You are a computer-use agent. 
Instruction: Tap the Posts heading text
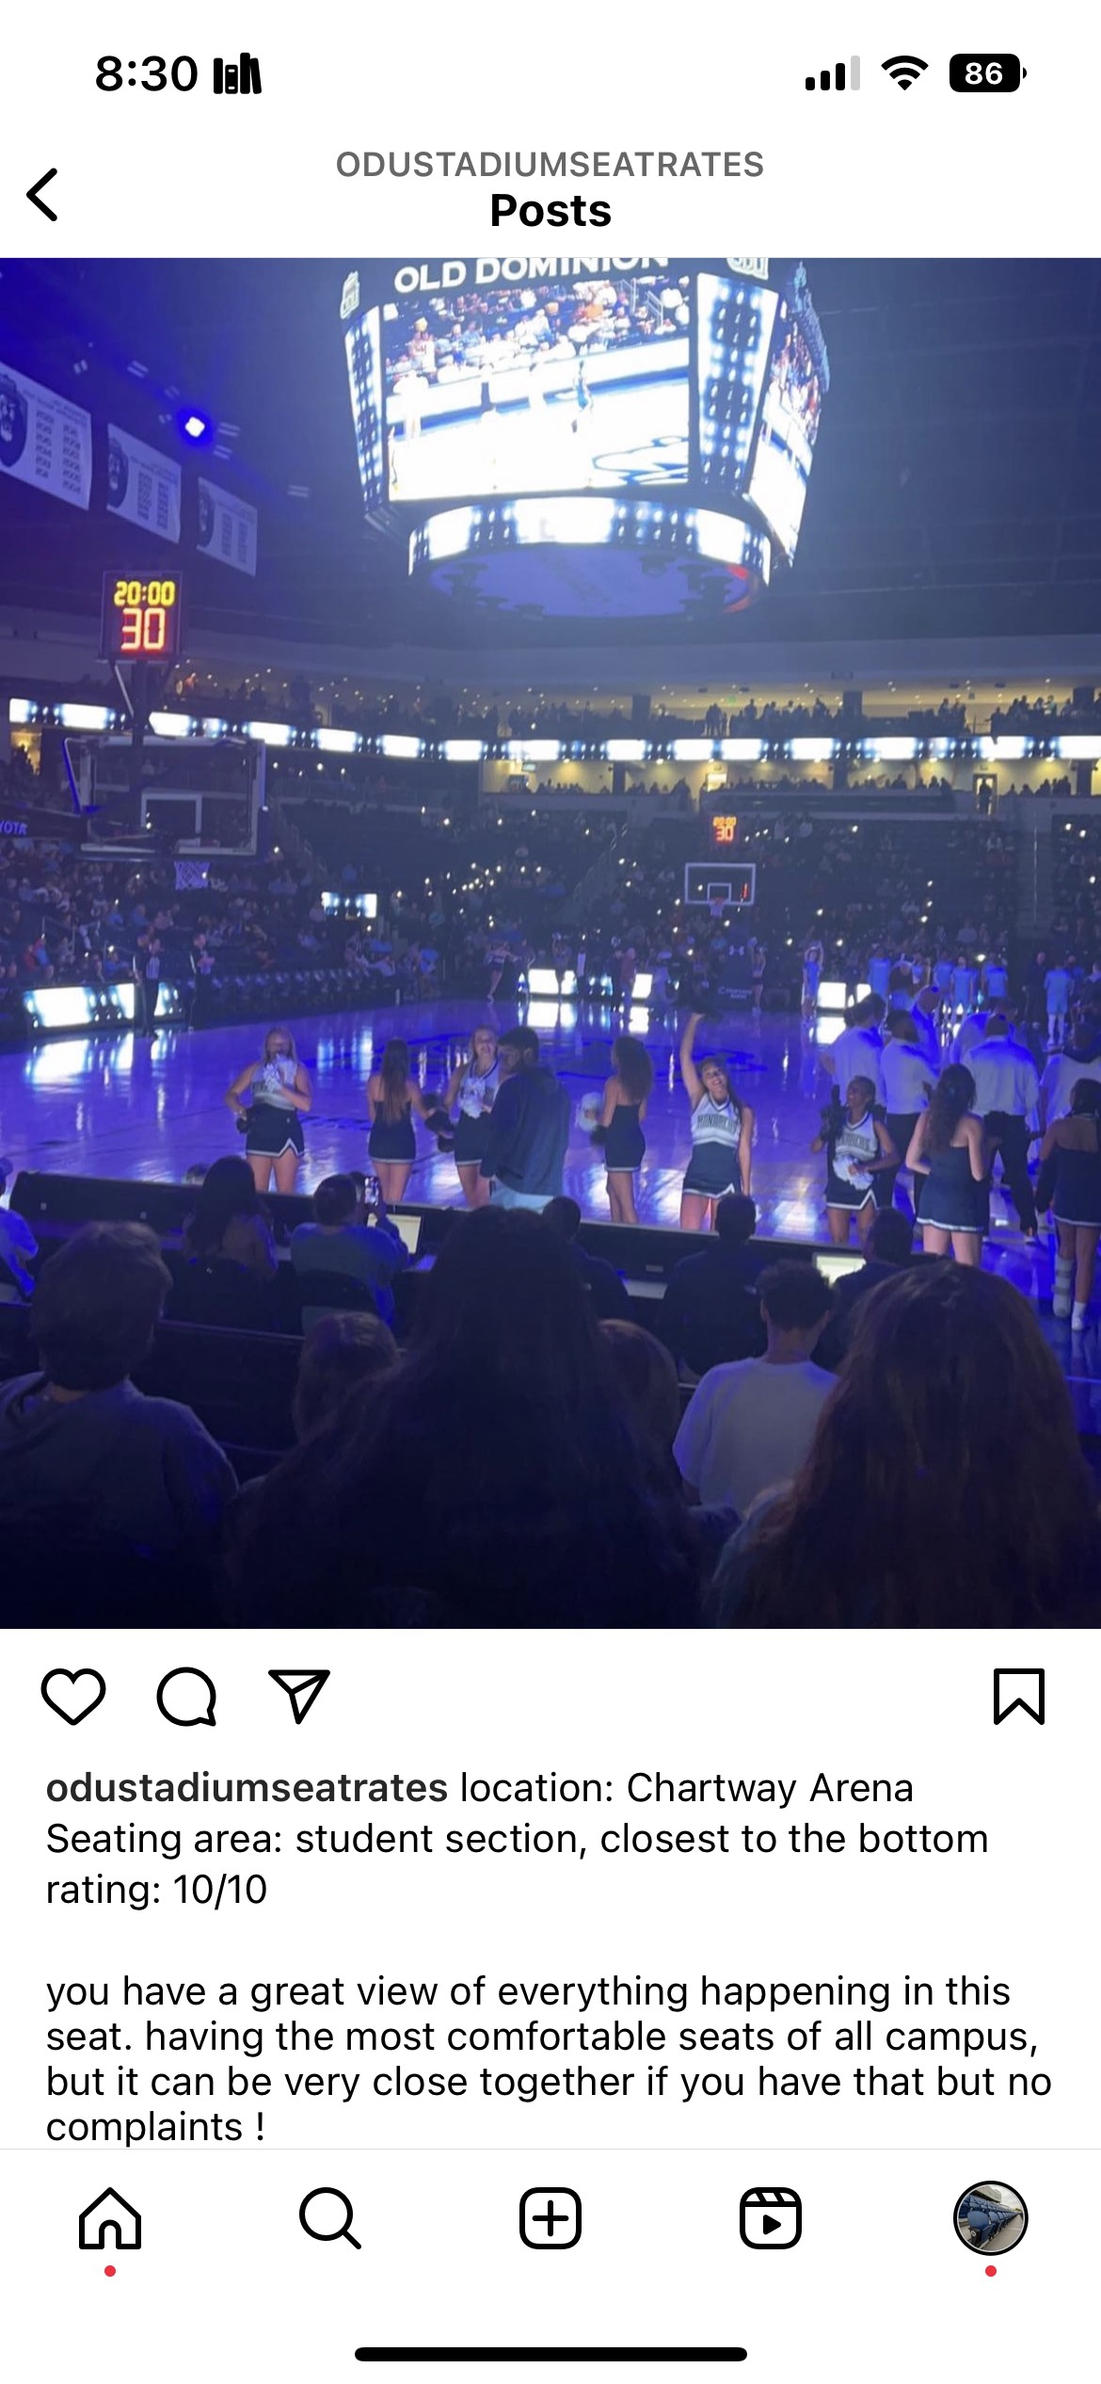pyautogui.click(x=550, y=211)
